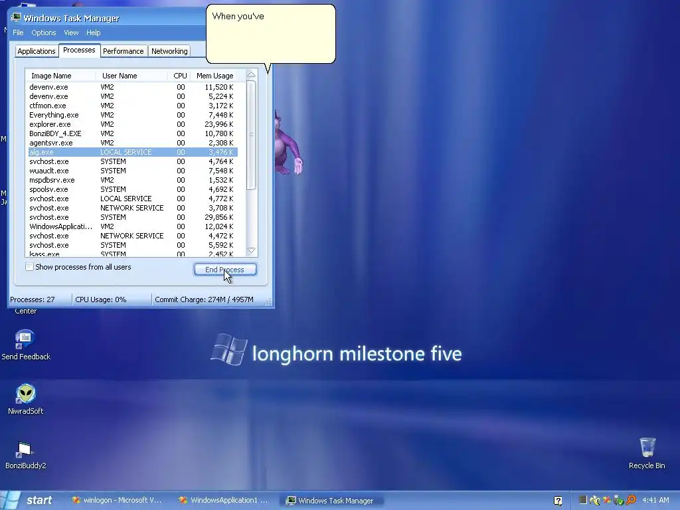Open the Send Feedback desktop icon
The image size is (680, 510).
click(25, 345)
